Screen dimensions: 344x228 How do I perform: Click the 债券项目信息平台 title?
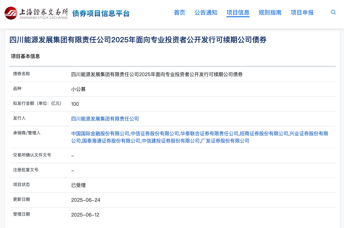click(x=101, y=13)
